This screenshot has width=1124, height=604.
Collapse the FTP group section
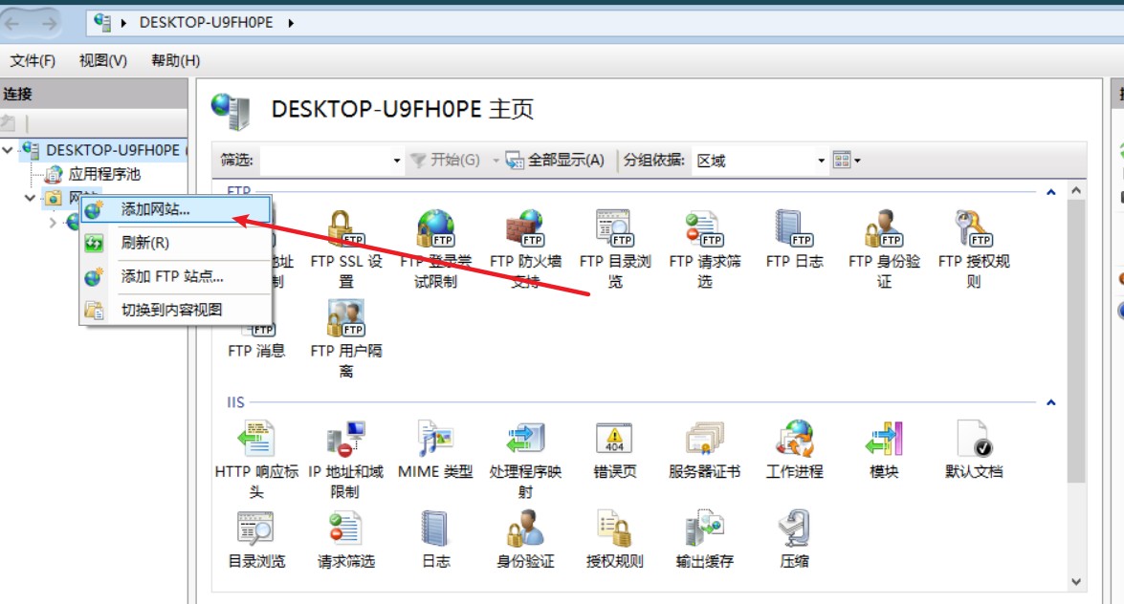pyautogui.click(x=1051, y=192)
